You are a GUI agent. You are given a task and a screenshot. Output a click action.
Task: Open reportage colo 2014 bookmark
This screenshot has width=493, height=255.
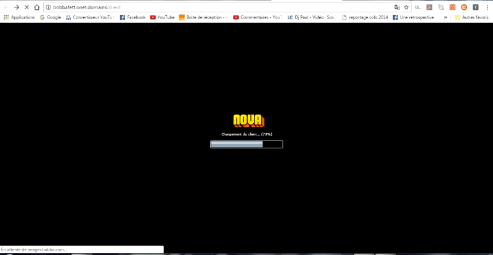365,18
